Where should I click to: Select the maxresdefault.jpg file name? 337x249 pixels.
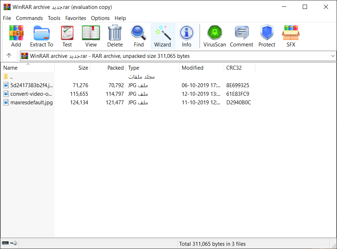tap(31, 103)
